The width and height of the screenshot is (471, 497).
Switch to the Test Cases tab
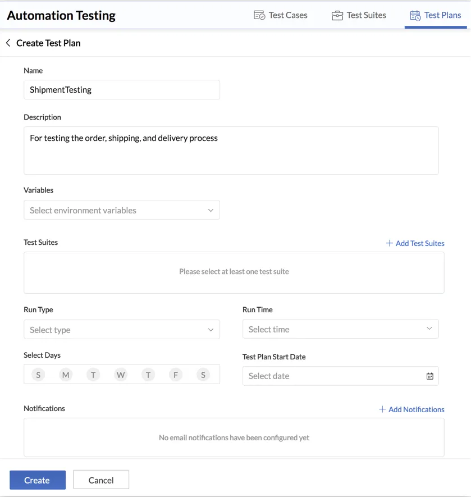click(281, 15)
